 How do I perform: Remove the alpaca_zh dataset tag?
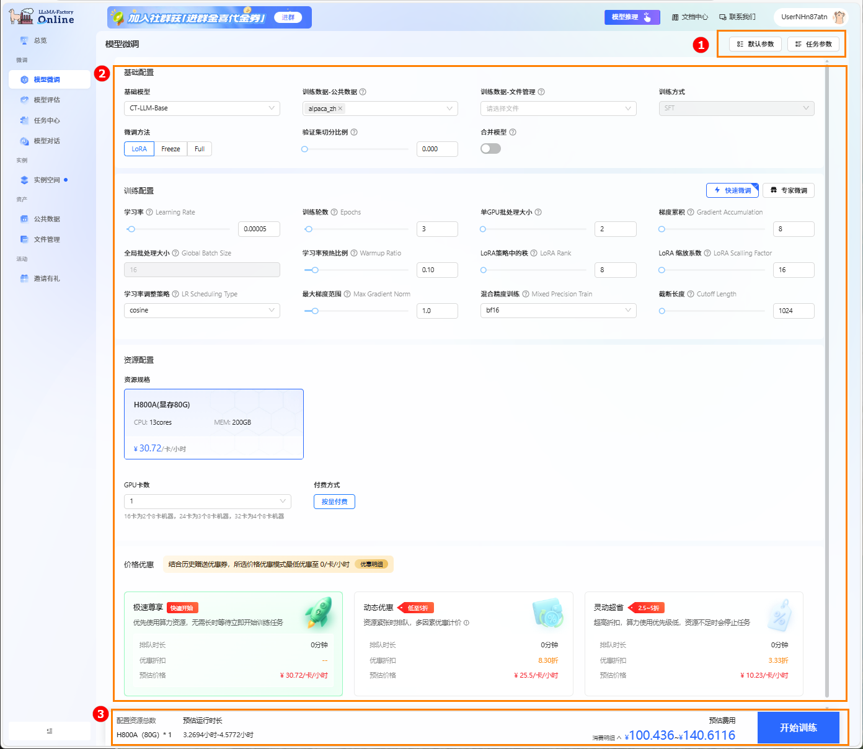pos(340,109)
